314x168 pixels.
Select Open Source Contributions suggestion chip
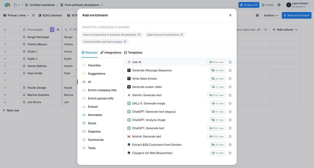tap(165, 35)
